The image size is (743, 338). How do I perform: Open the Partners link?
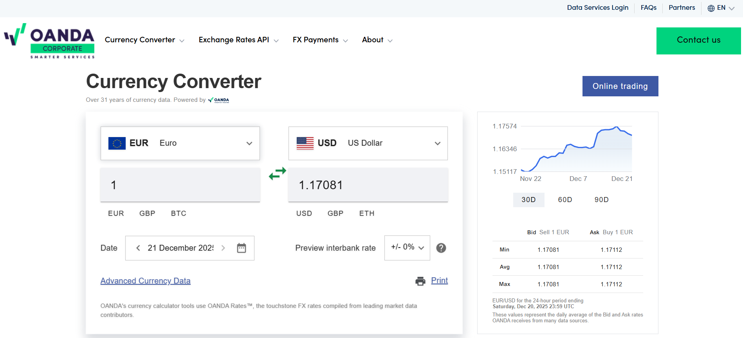point(682,8)
